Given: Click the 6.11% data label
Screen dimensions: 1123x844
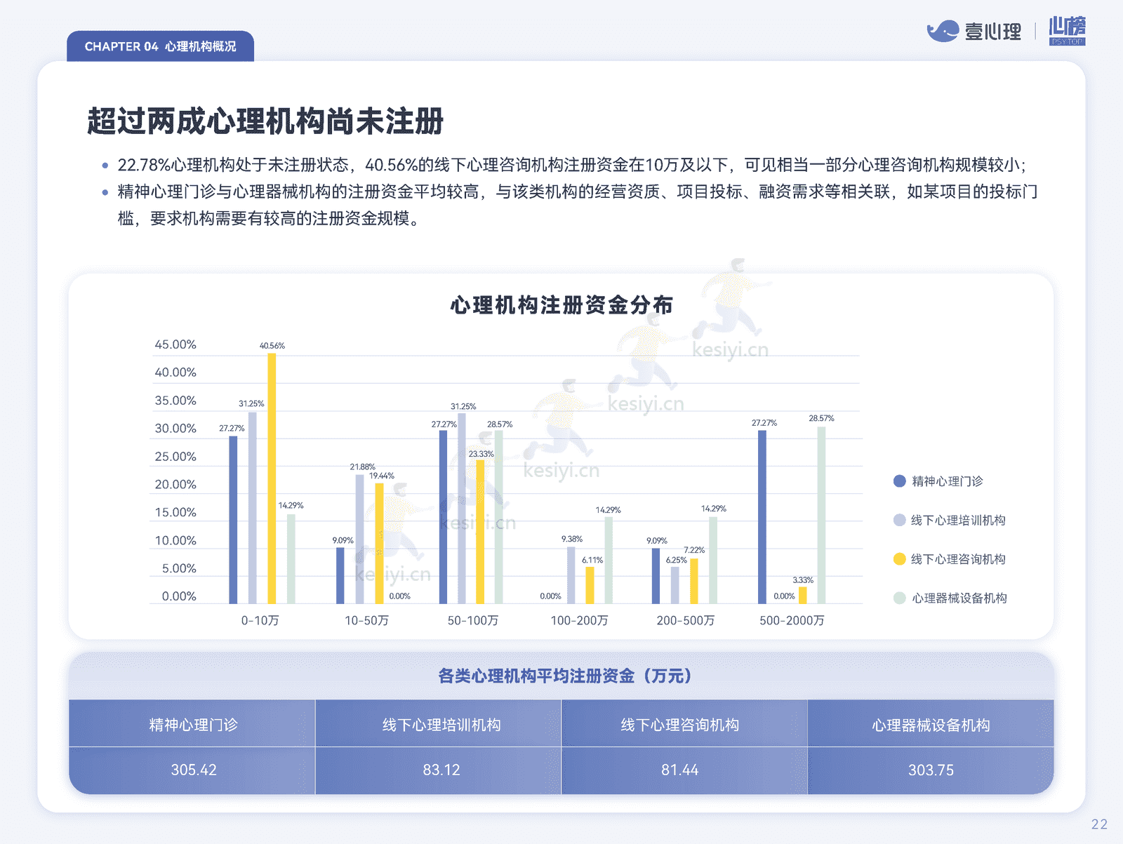Looking at the screenshot, I should click(x=592, y=560).
